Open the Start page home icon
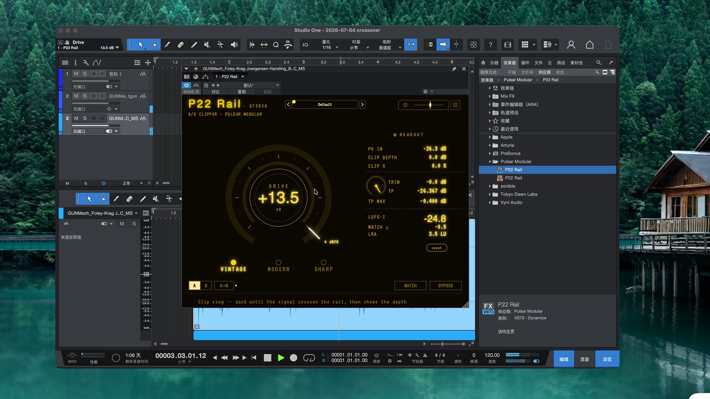Screen dimensions: 710x399 tap(590, 45)
